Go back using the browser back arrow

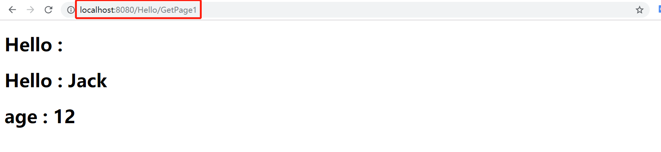point(12,10)
